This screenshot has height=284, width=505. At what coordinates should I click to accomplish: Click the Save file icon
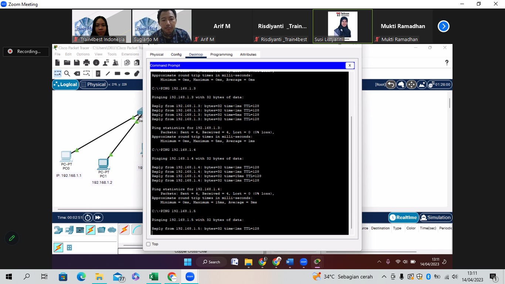pyautogui.click(x=77, y=62)
